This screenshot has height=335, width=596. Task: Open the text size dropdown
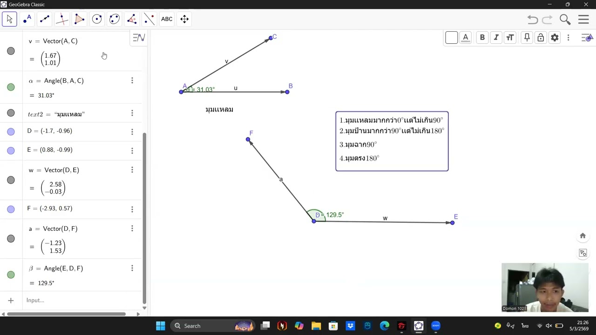click(x=510, y=38)
